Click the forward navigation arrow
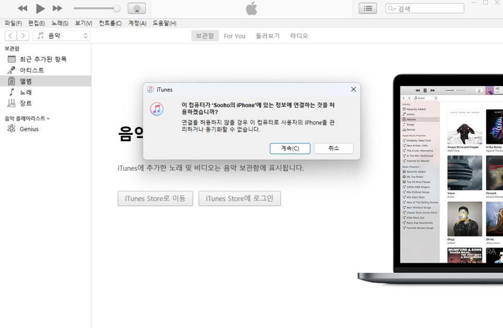The height and width of the screenshot is (328, 503). pos(23,35)
